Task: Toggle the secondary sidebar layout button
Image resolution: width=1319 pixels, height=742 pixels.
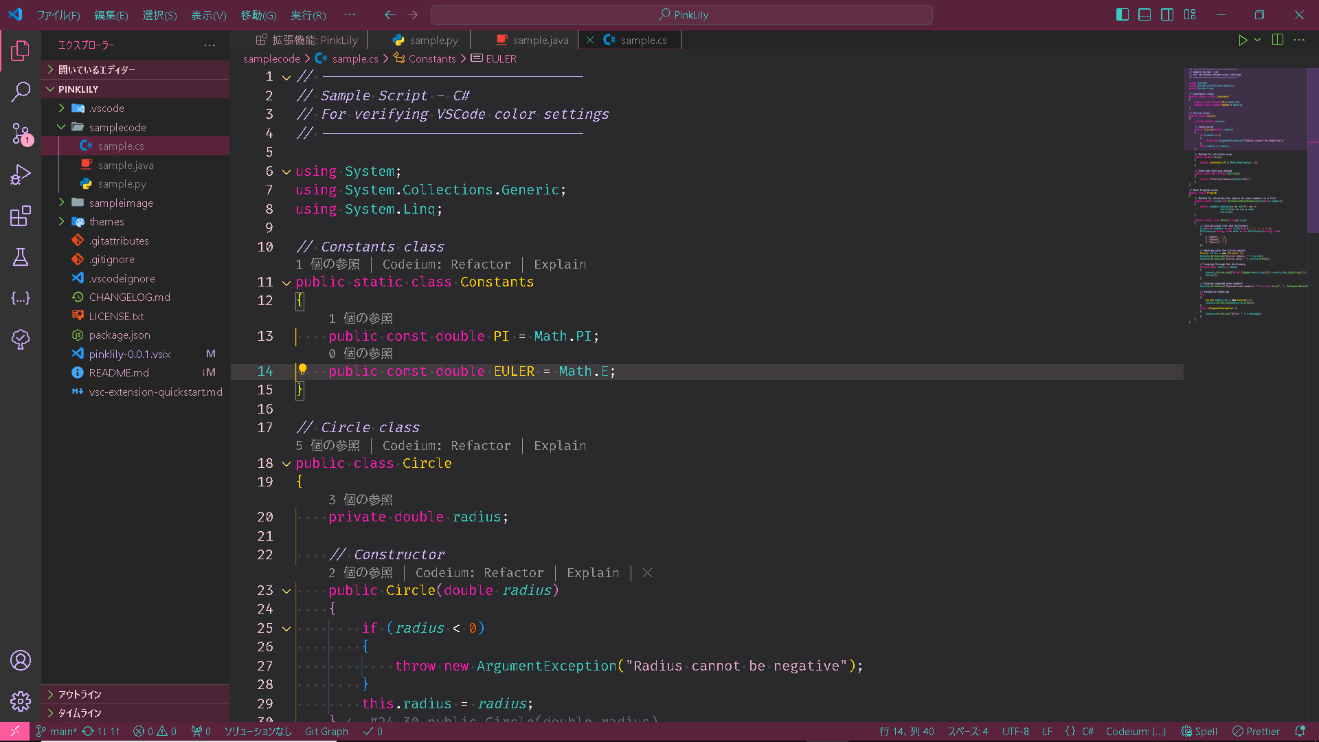Action: 1167,14
